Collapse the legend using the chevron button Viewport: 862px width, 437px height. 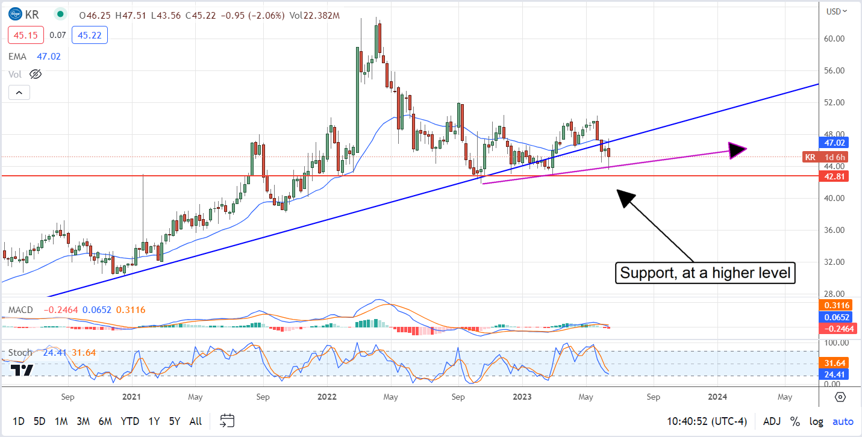[x=19, y=92]
